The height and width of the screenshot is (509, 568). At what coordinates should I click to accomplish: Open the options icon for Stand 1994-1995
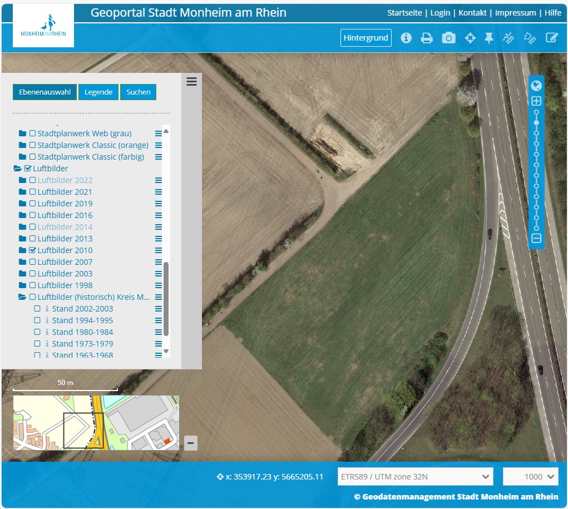(159, 320)
